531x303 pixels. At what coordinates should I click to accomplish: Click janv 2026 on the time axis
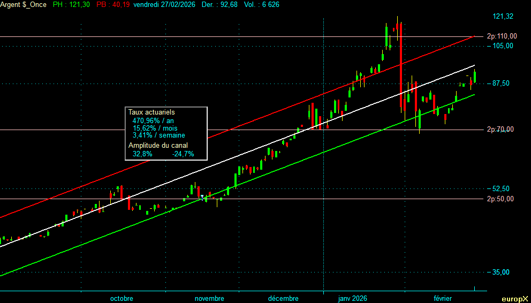click(x=352, y=299)
